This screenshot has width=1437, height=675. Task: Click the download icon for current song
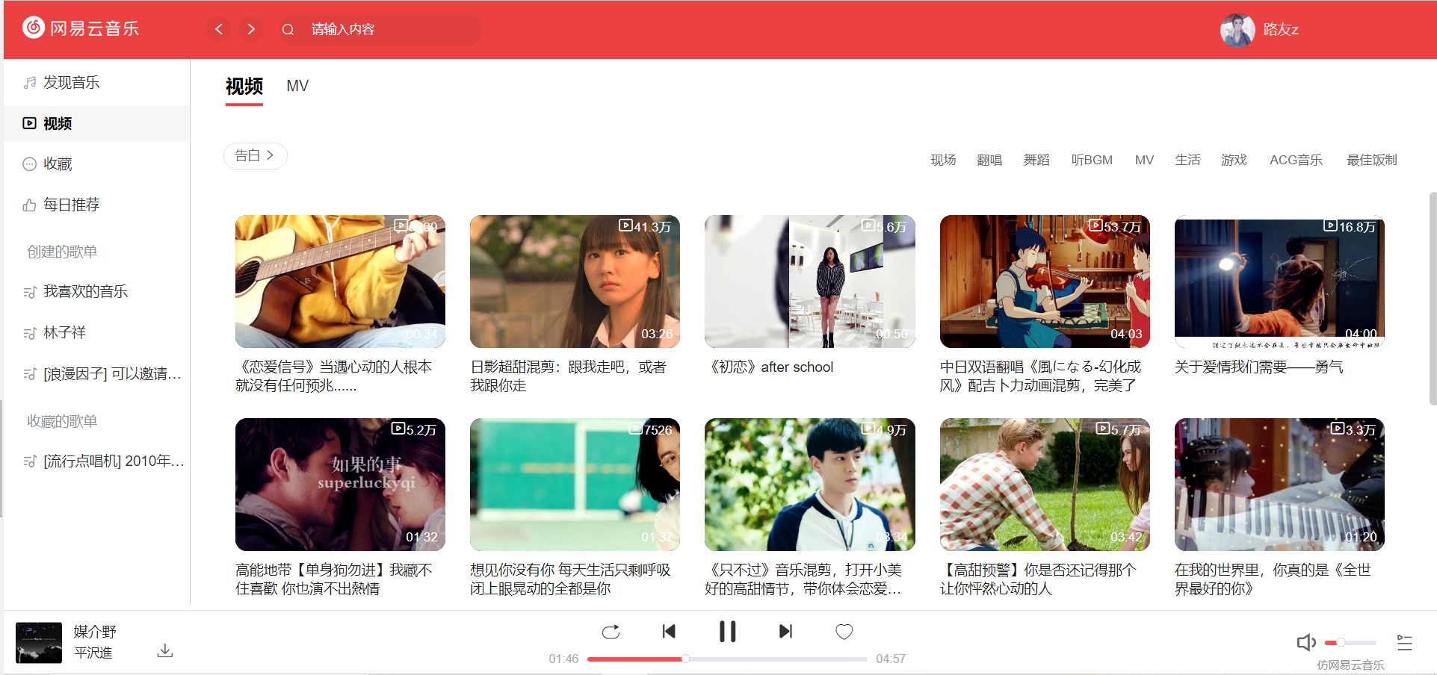(165, 650)
